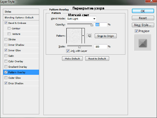Click Snap to Origin button

(106, 36)
